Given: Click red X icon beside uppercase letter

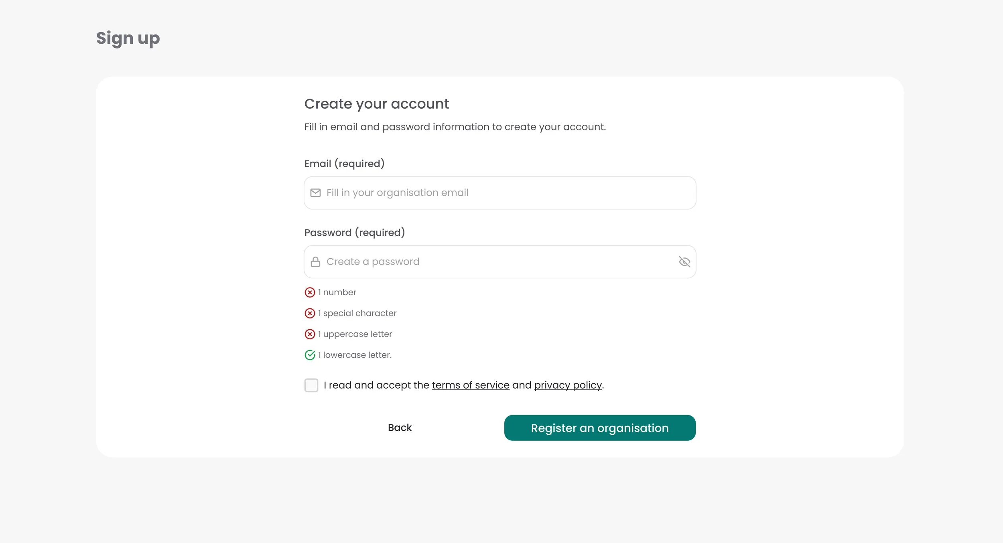Looking at the screenshot, I should 310,334.
